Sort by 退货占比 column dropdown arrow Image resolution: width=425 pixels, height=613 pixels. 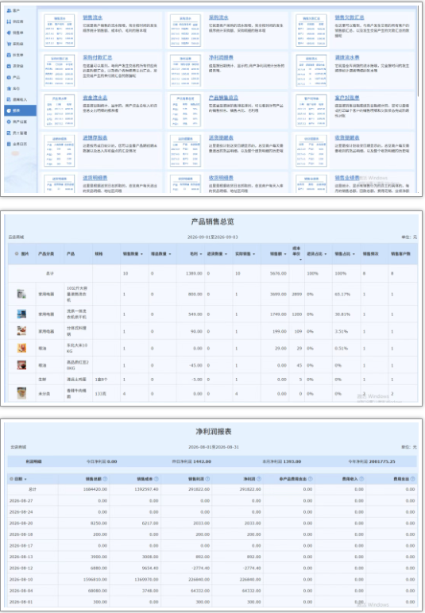coord(325,254)
